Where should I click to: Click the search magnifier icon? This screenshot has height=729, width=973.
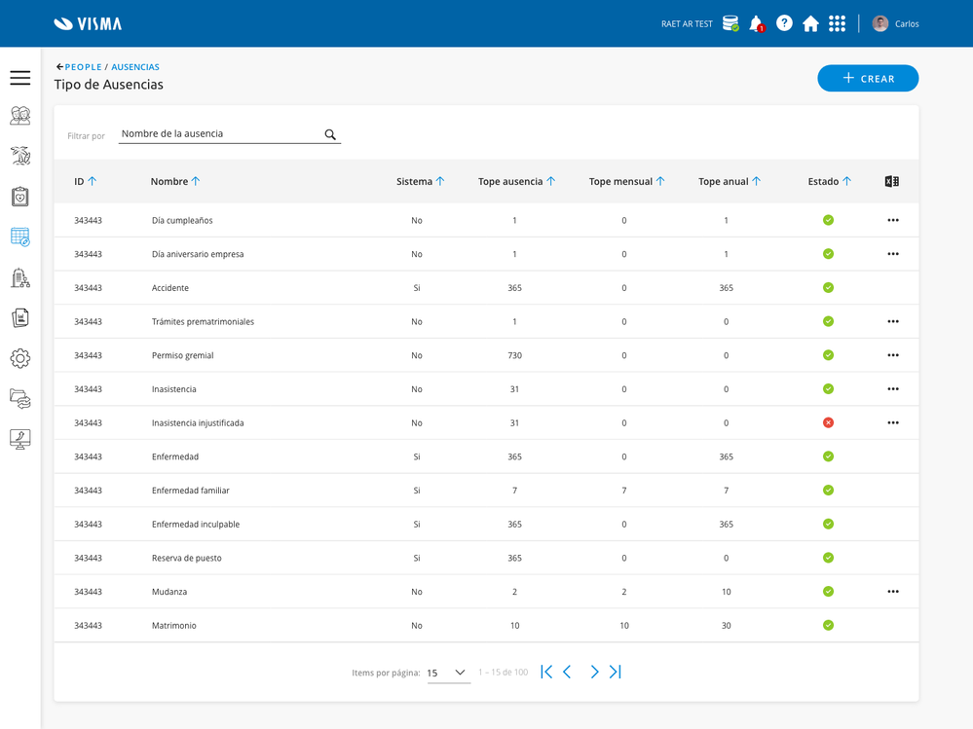pyautogui.click(x=330, y=134)
